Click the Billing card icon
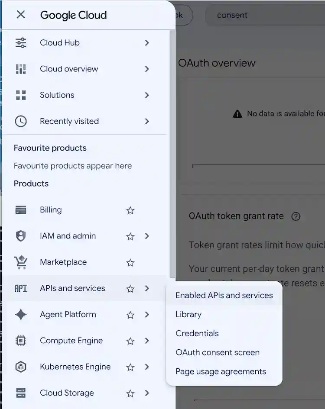Screen dimensions: 325x409 point(21,210)
